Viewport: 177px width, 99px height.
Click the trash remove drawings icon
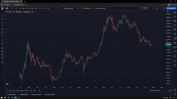tap(2, 62)
